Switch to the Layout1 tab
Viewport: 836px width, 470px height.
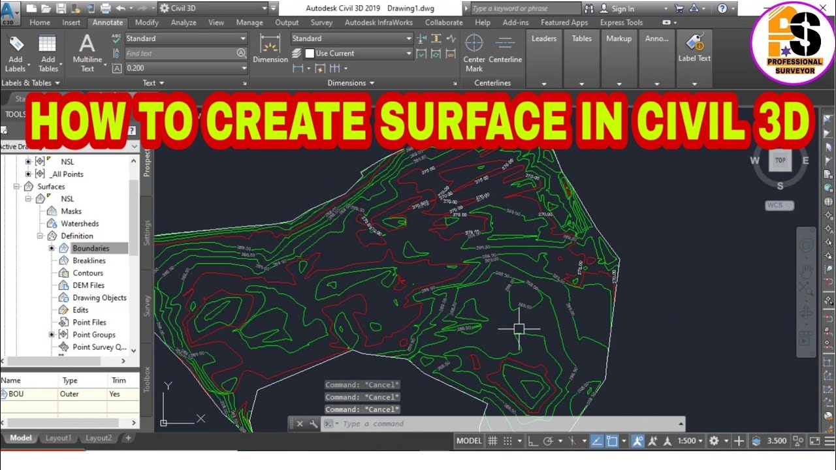pyautogui.click(x=59, y=438)
